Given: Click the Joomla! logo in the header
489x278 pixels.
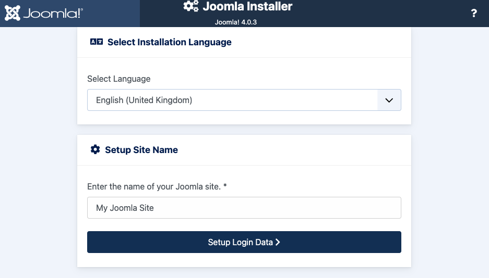Looking at the screenshot, I should (x=44, y=13).
